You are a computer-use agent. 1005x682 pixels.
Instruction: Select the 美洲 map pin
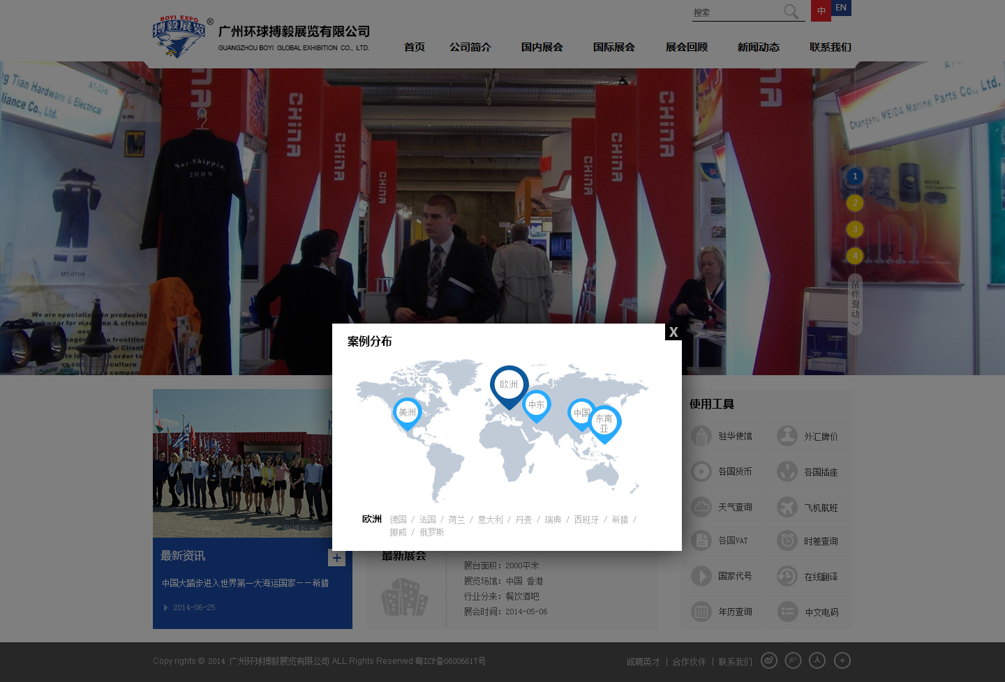point(407,414)
